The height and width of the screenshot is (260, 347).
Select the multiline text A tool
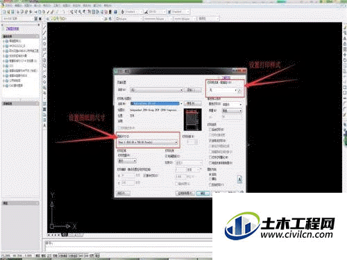(44, 125)
